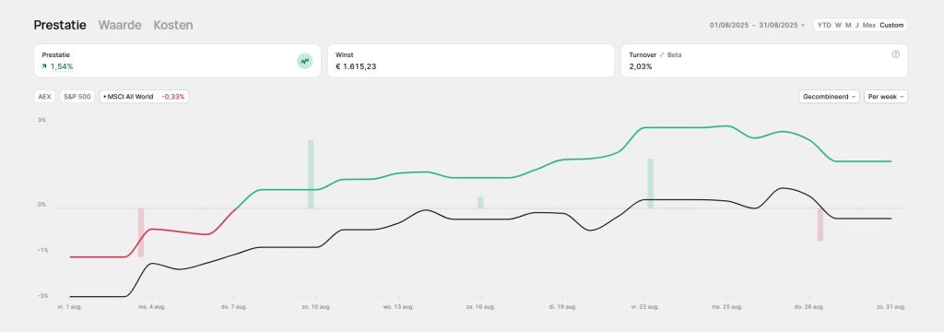This screenshot has height=332, width=944.
Task: Click the 'vr. 1 aug.' axis label
Action: pos(70,307)
